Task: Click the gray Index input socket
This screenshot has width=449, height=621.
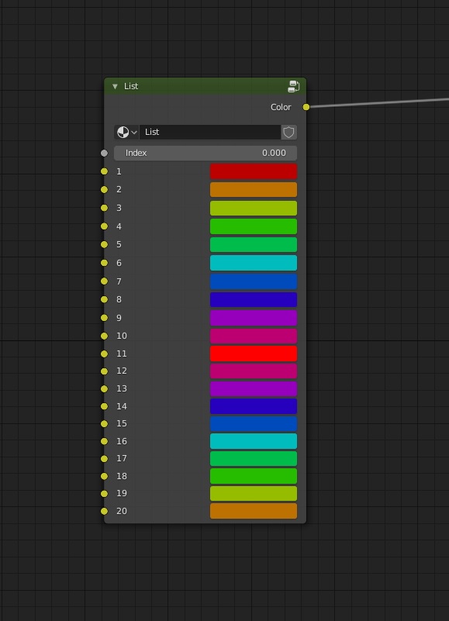Action: point(104,154)
